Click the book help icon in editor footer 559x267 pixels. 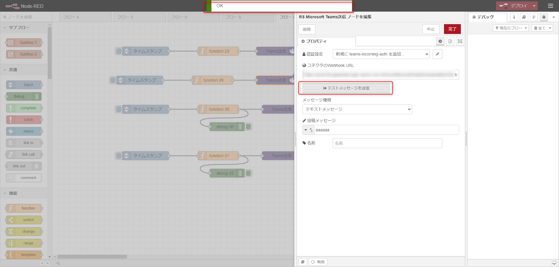[x=303, y=262]
